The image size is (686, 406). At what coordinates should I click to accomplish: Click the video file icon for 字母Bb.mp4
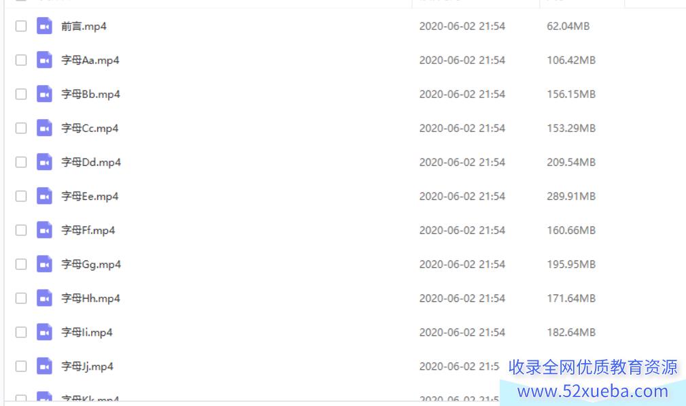(44, 94)
